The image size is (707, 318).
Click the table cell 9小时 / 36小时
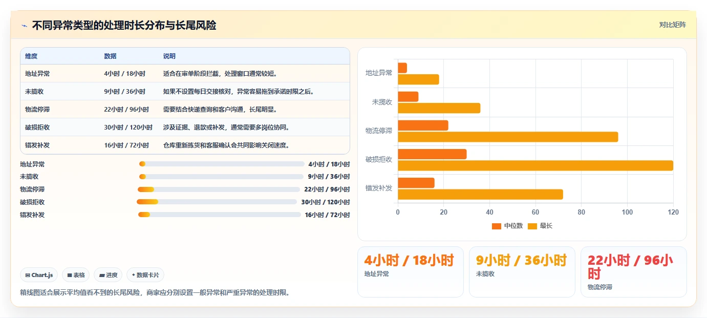(124, 92)
